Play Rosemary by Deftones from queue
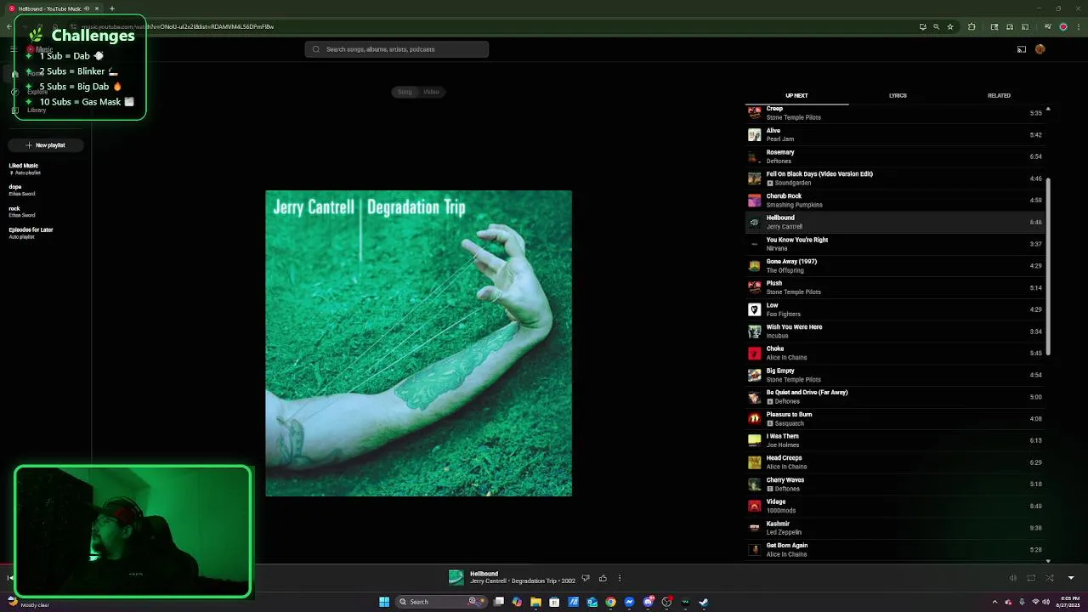1088x612 pixels. pyautogui.click(x=895, y=156)
